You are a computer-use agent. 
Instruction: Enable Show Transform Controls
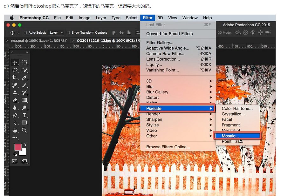point(68,32)
